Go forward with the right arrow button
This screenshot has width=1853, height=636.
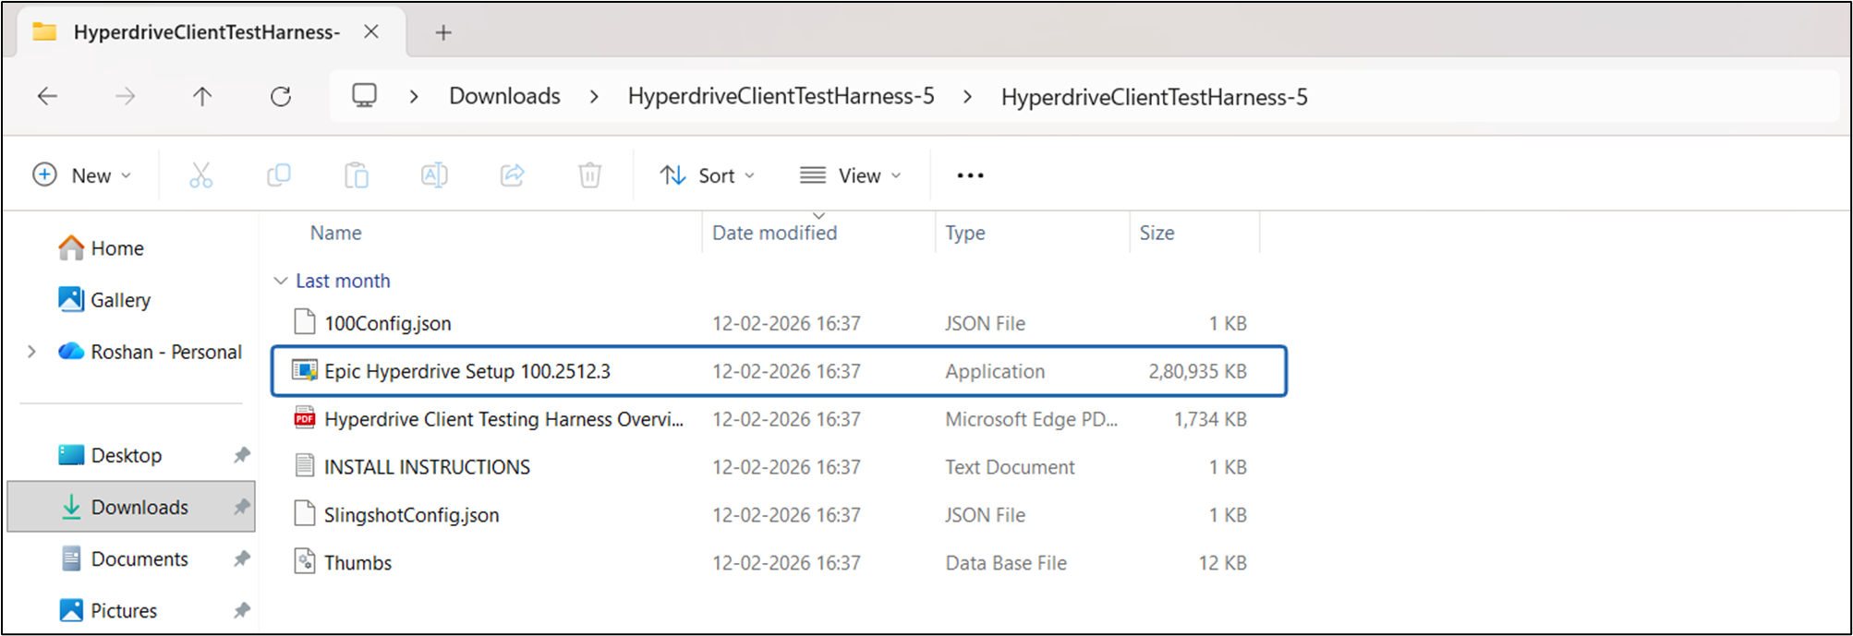click(125, 96)
